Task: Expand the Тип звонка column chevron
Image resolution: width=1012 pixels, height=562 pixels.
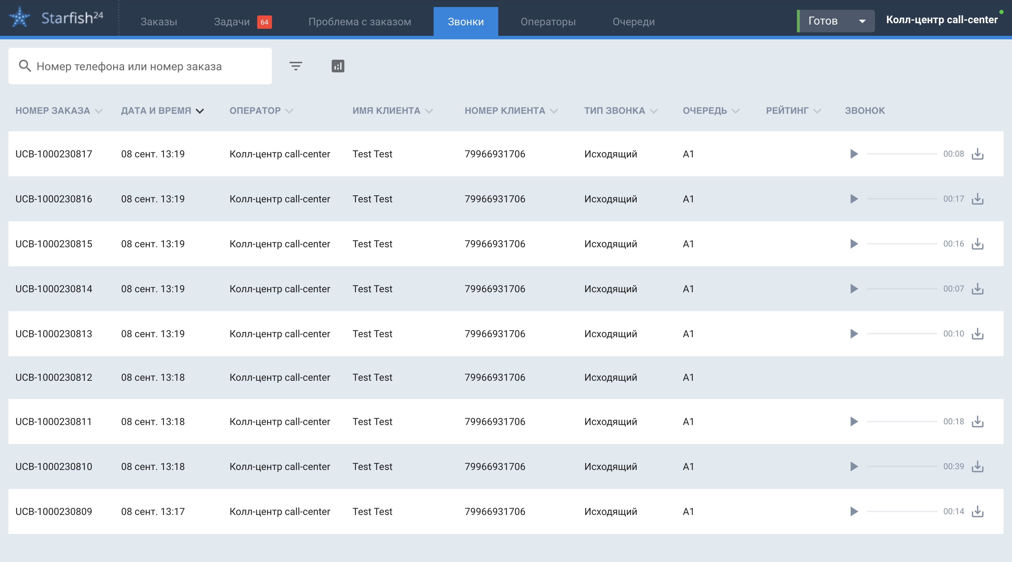Action: pyautogui.click(x=654, y=111)
